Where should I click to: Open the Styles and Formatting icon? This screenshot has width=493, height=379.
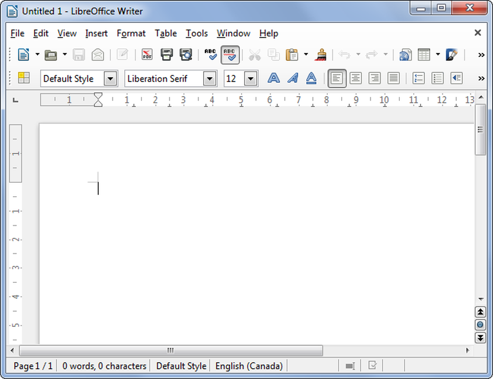click(24, 78)
